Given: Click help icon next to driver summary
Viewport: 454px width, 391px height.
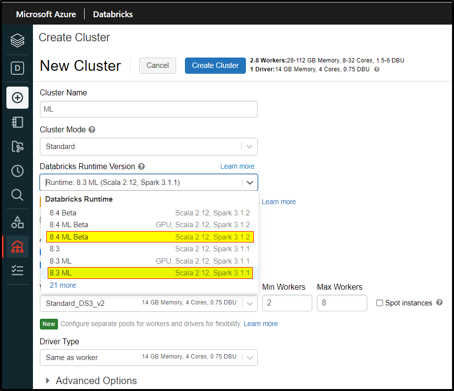Looking at the screenshot, I should [x=377, y=69].
